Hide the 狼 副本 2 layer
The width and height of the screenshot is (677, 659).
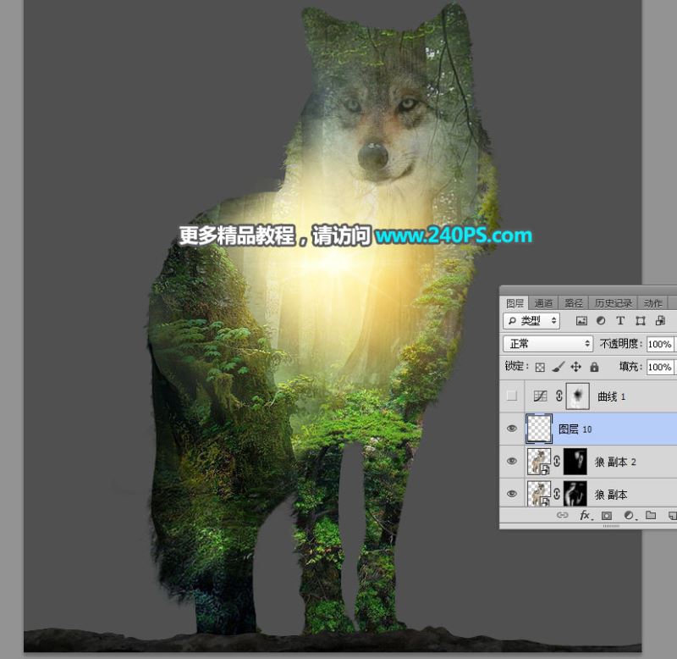512,461
